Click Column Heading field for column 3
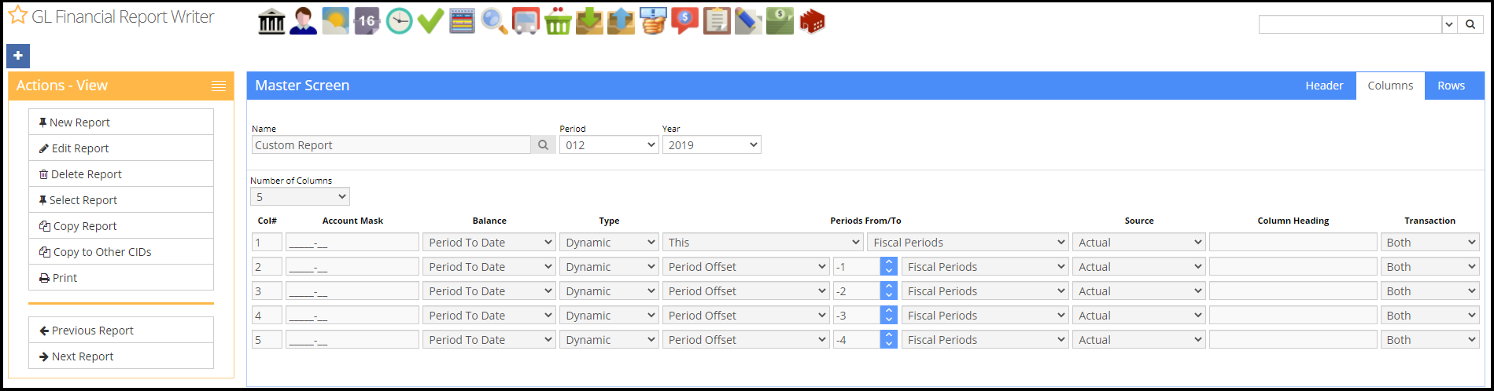1494x391 pixels. click(1293, 291)
